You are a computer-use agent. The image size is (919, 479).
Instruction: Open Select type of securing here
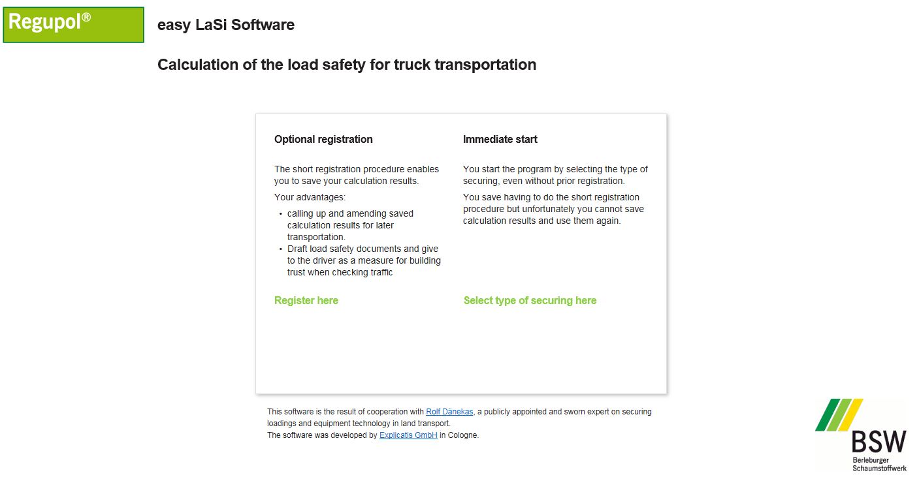[x=530, y=301]
